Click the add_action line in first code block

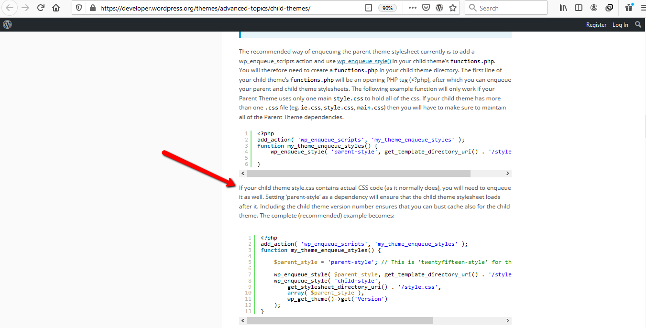tap(361, 140)
